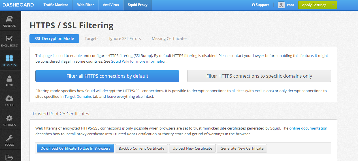Image resolution: width=358 pixels, height=161 pixels.
Task: Click the root username text
Action: (291, 5)
